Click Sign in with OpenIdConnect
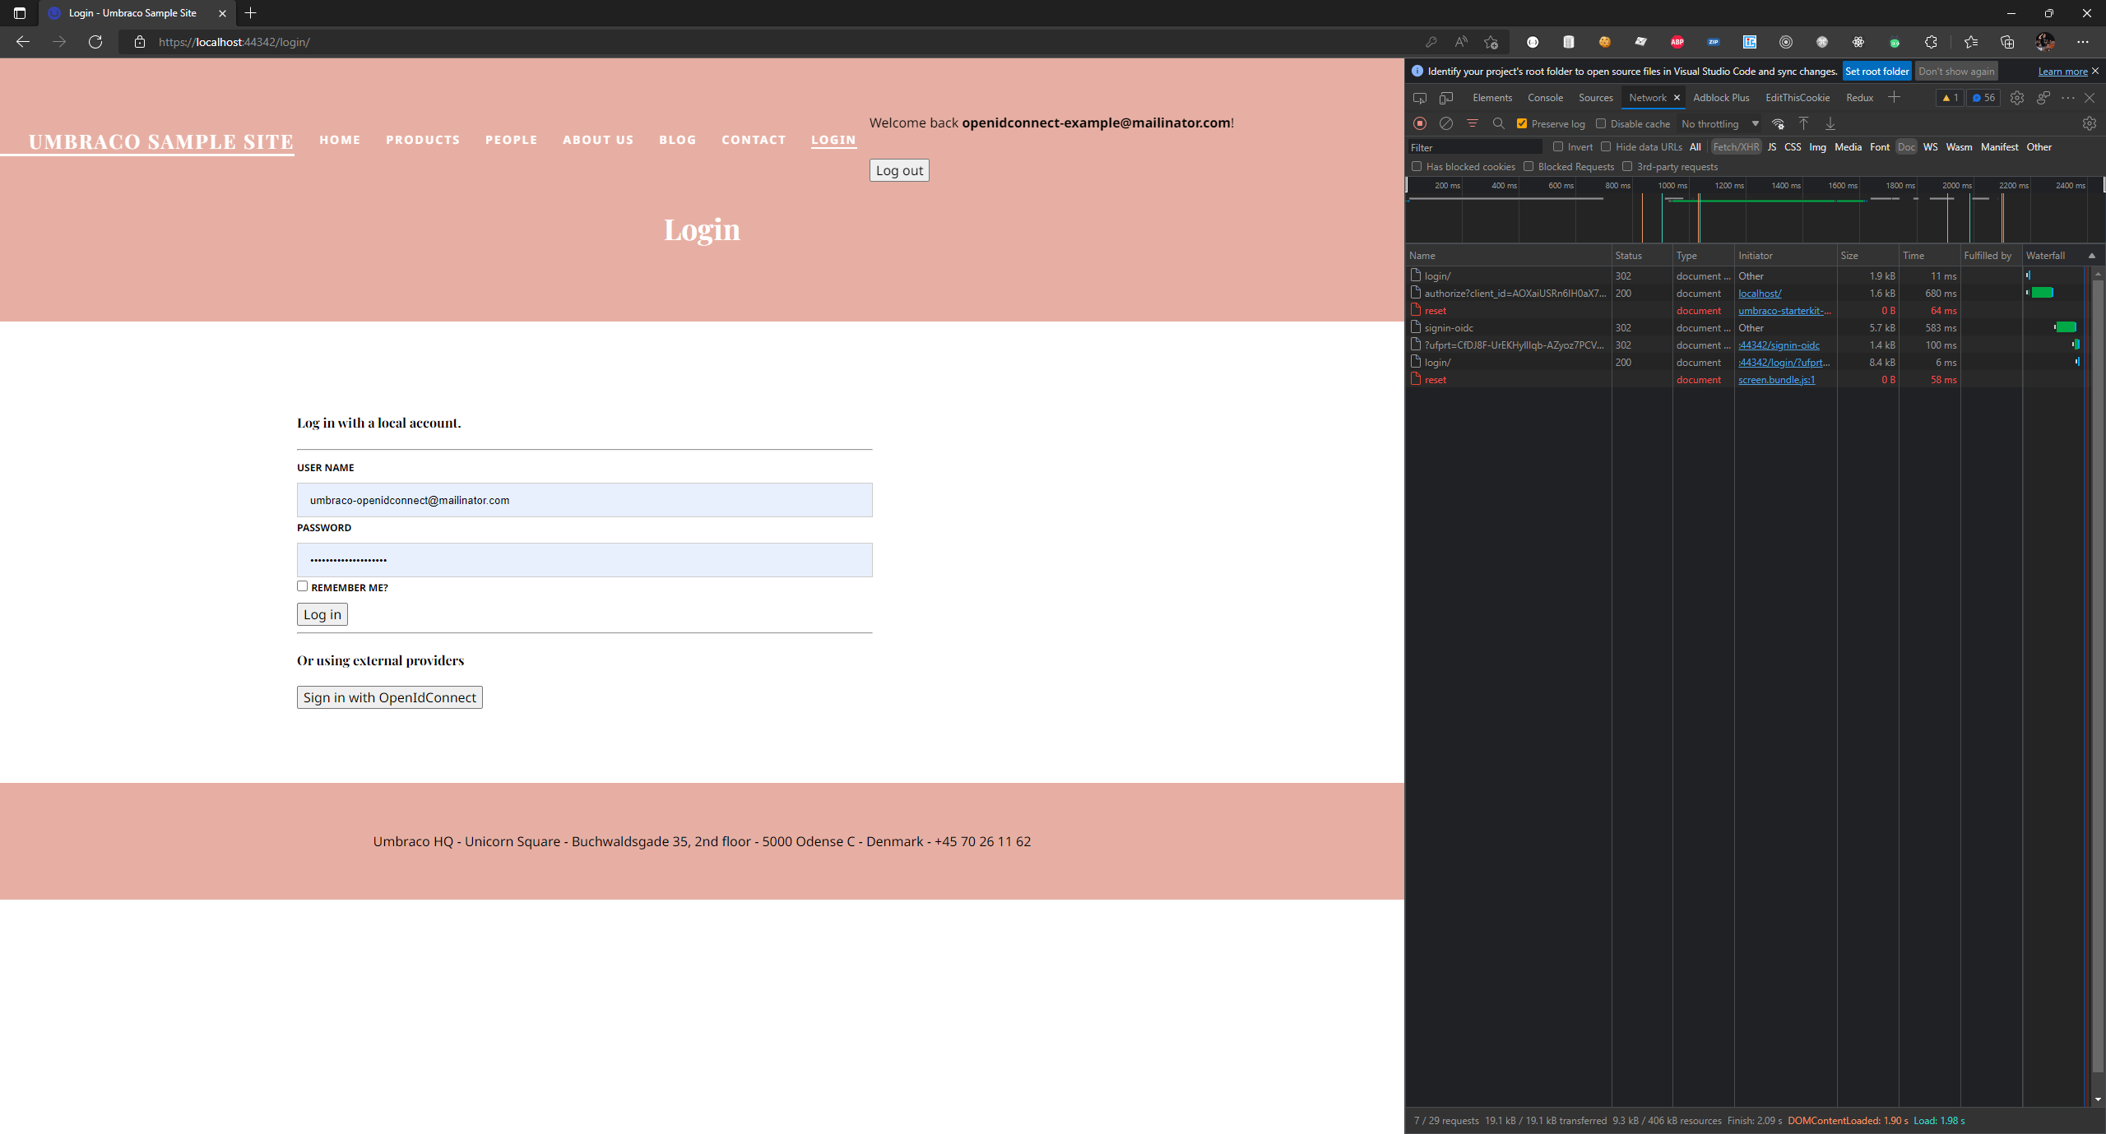2106x1134 pixels. coord(389,697)
